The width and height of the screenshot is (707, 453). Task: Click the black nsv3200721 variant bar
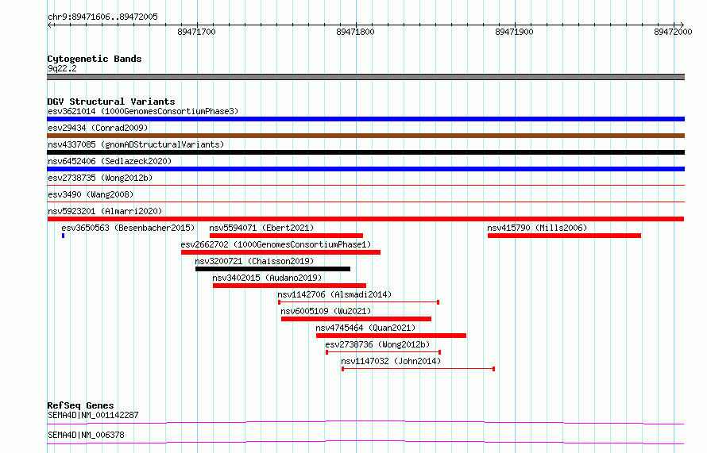click(272, 269)
